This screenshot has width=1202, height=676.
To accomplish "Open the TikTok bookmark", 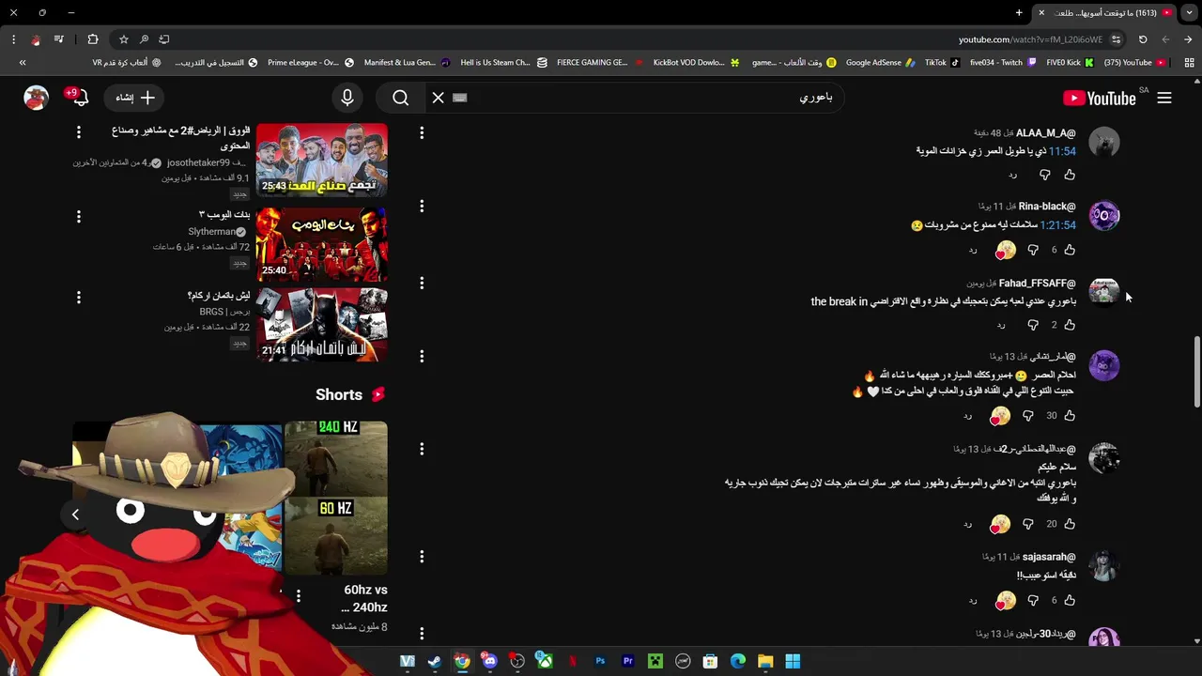I will 942,62.
